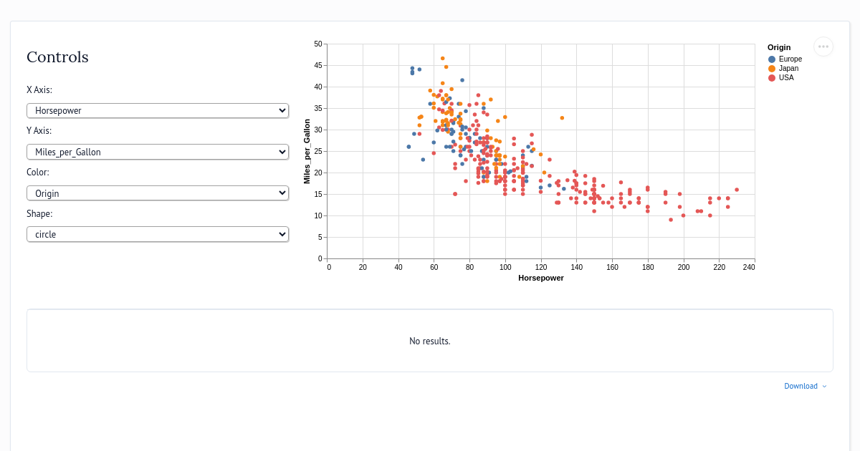Open the Y Axis Miles_per_Gallon dropdown
860x451 pixels.
tap(158, 152)
